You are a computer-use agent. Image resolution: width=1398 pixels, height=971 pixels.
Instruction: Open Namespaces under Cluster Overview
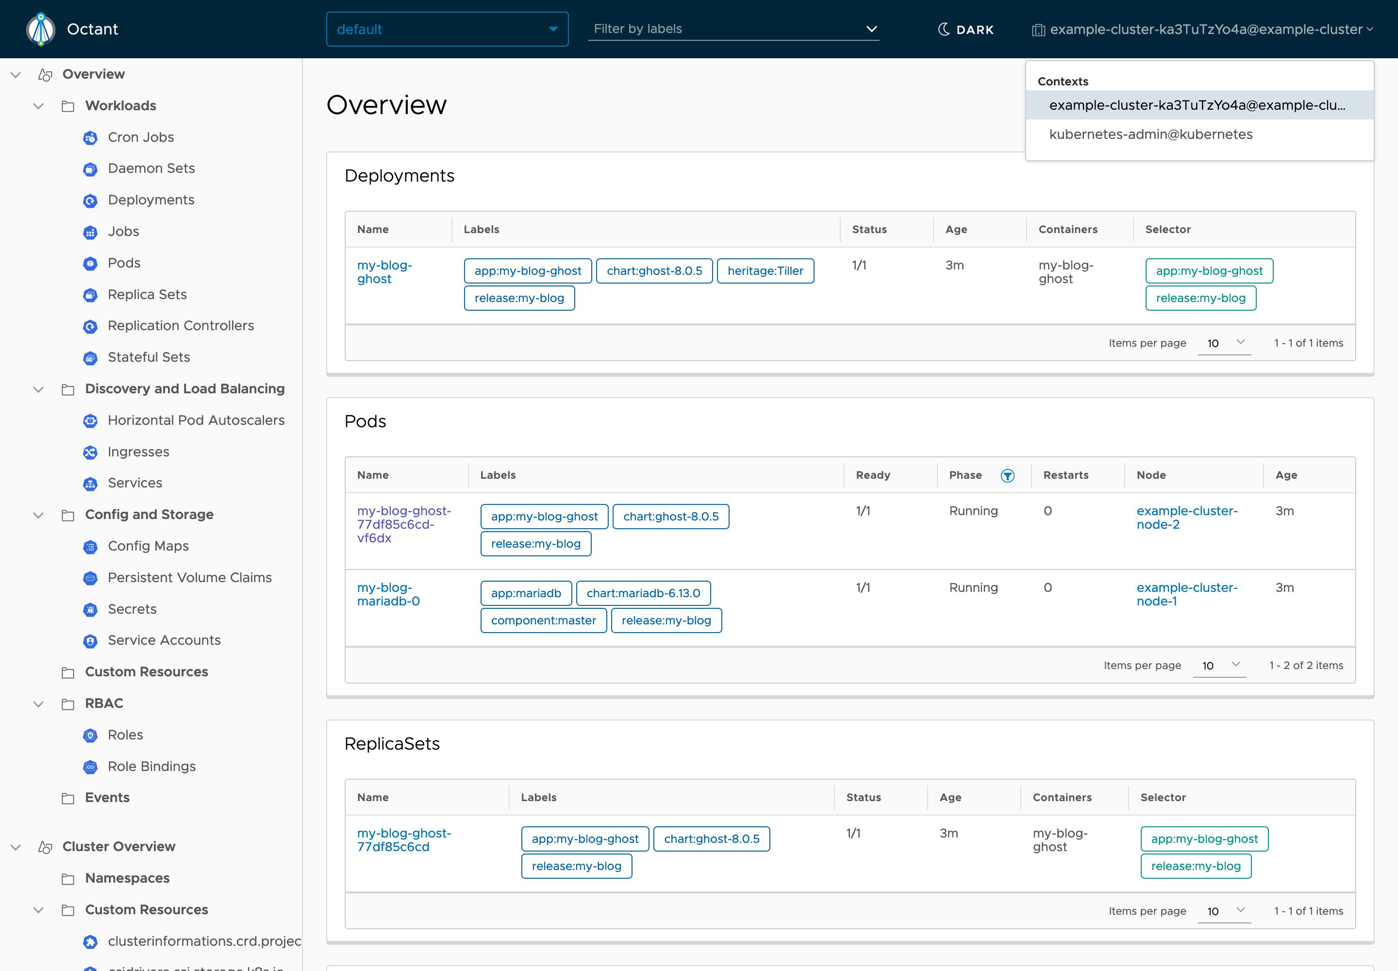tap(127, 878)
